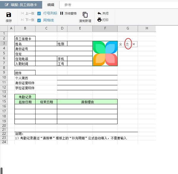Click the 保存 (Save) icon
Viewport: 178px width, 174px height.
(9, 15)
